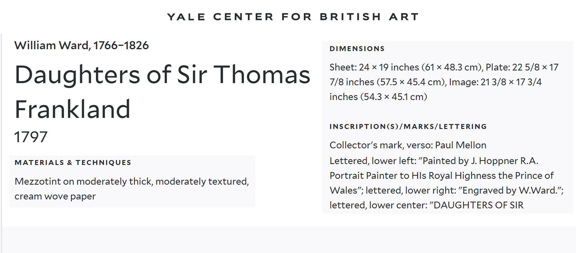The height and width of the screenshot is (253, 576).
Task: Click the date 1797 below the title
Action: click(31, 137)
